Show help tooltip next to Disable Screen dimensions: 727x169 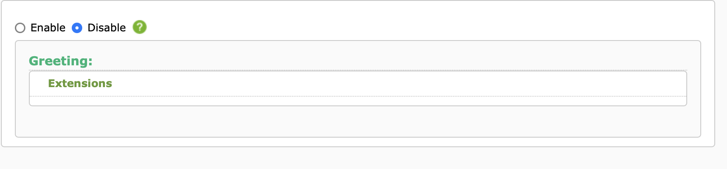140,27
